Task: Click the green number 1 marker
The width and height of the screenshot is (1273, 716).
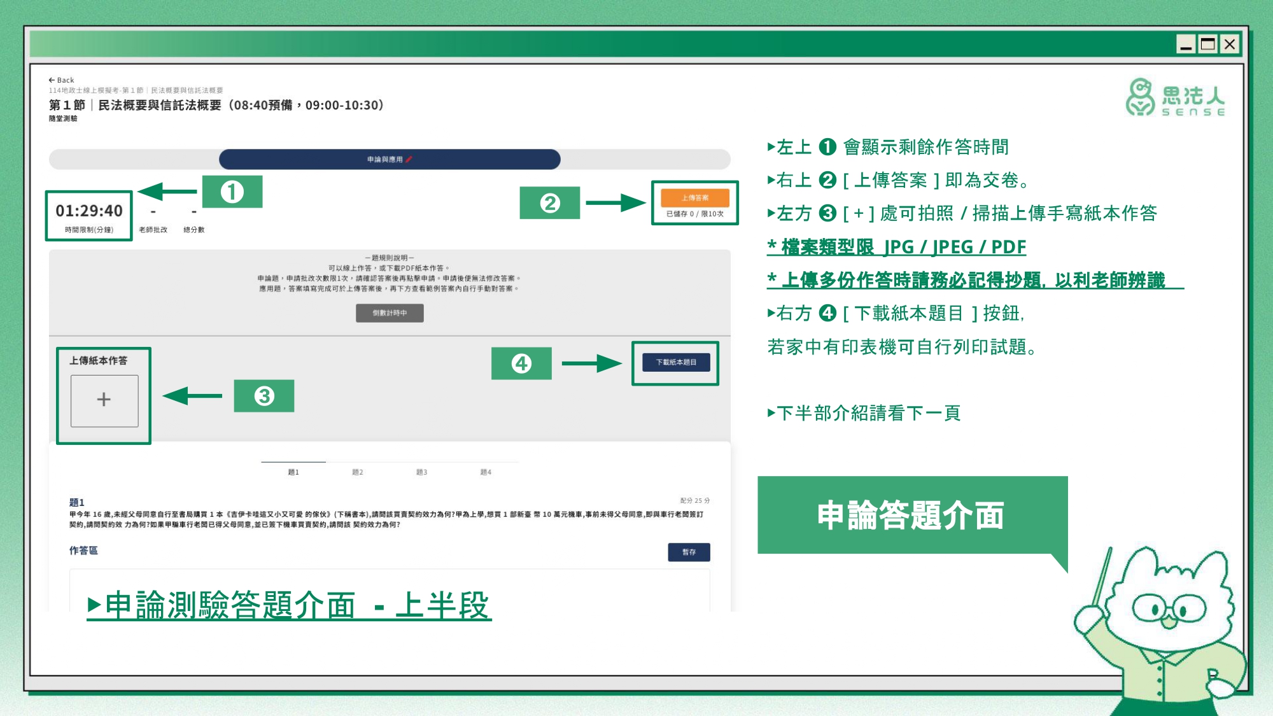Action: point(232,192)
